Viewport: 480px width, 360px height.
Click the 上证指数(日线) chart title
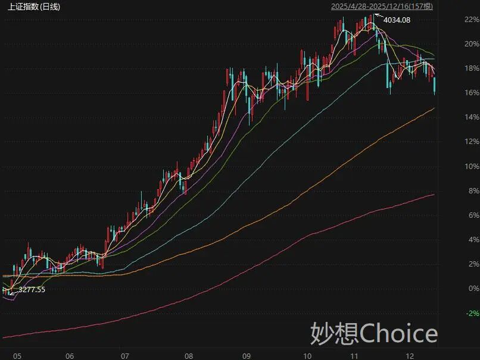tap(35, 7)
